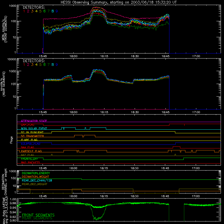The width and height of the screenshot is (224, 224).
Task: Select red detector 1 in front segments legend
Action: 24,11
